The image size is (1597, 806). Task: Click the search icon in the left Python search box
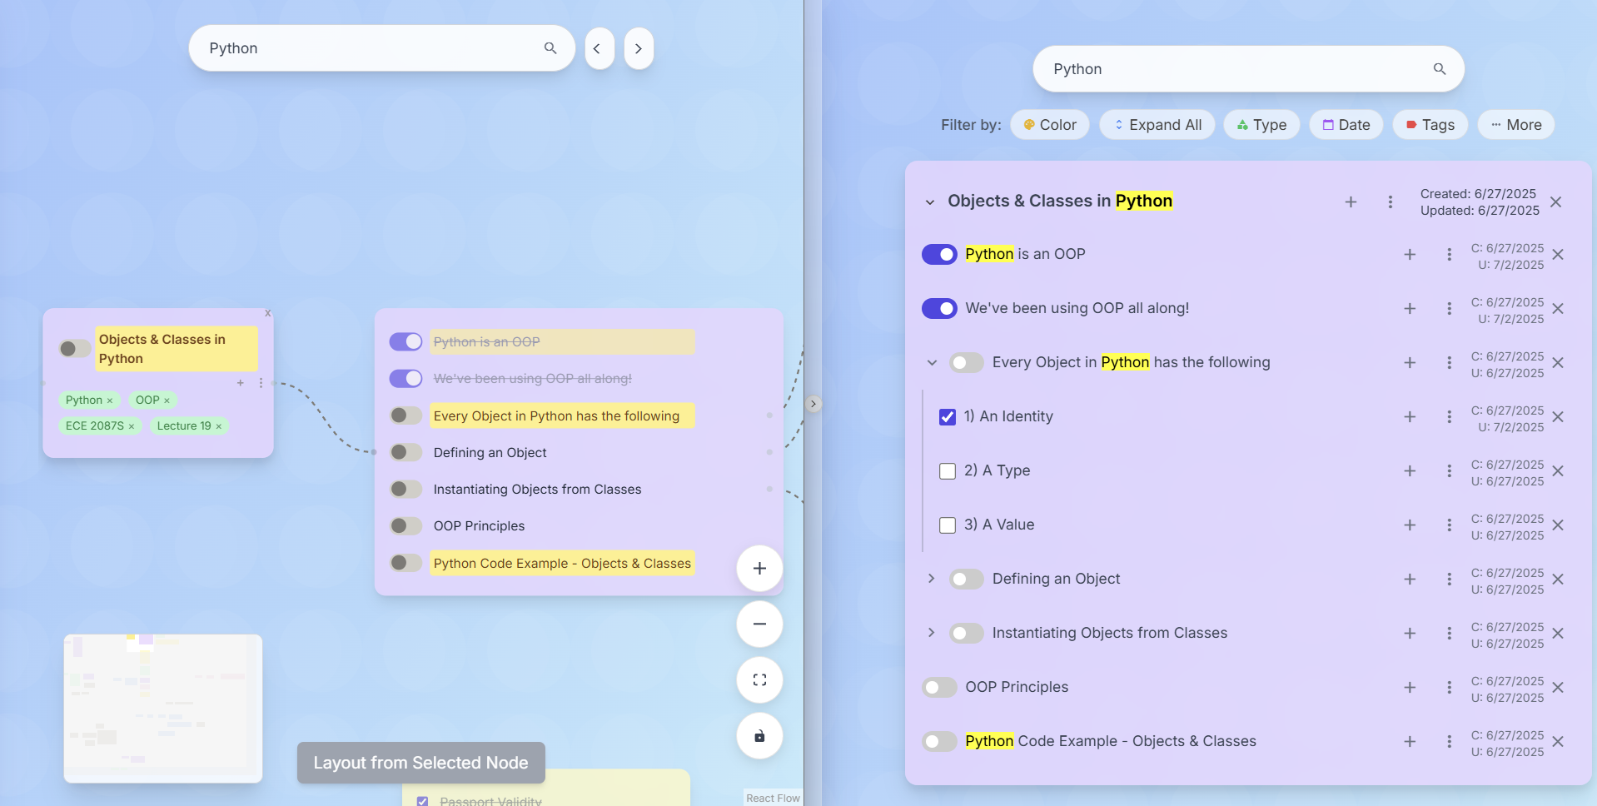(x=550, y=48)
